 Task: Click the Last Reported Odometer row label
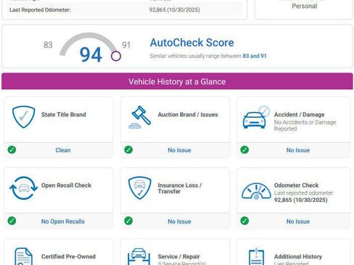pyautogui.click(x=40, y=10)
